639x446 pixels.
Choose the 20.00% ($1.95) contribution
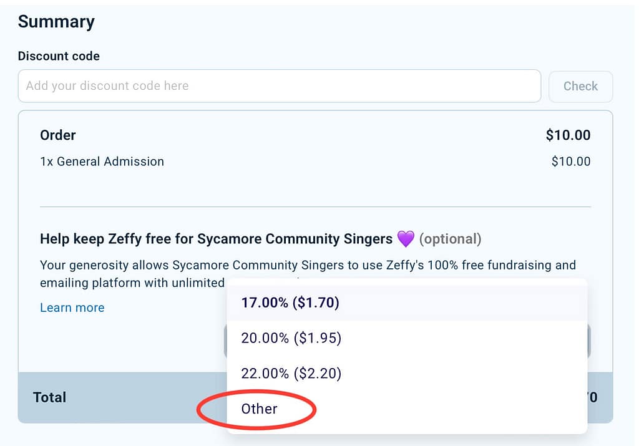click(x=291, y=338)
